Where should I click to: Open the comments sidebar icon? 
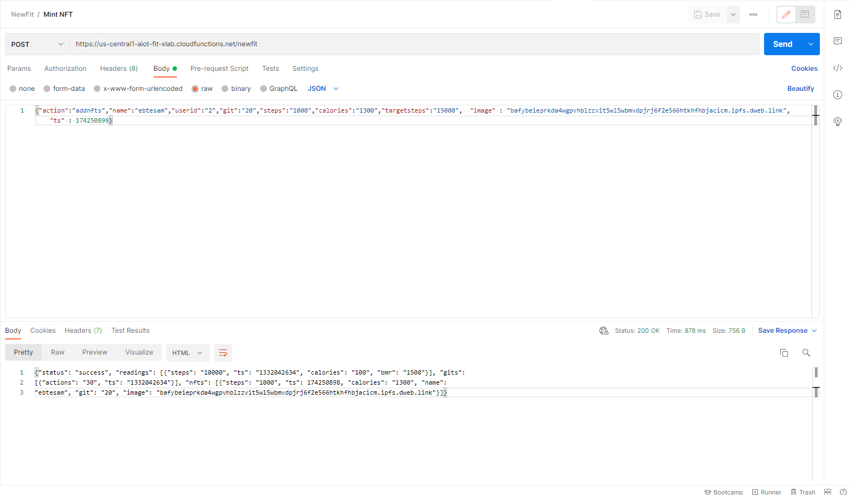(x=838, y=41)
